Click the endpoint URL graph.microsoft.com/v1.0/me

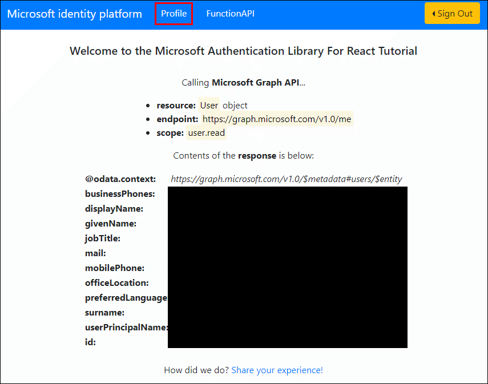coord(277,119)
